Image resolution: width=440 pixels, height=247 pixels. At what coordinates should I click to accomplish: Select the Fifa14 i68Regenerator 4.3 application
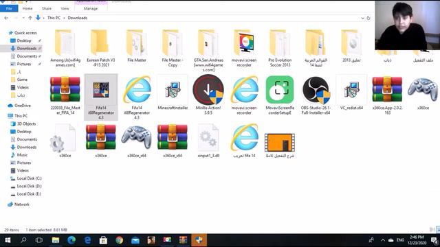click(x=101, y=97)
